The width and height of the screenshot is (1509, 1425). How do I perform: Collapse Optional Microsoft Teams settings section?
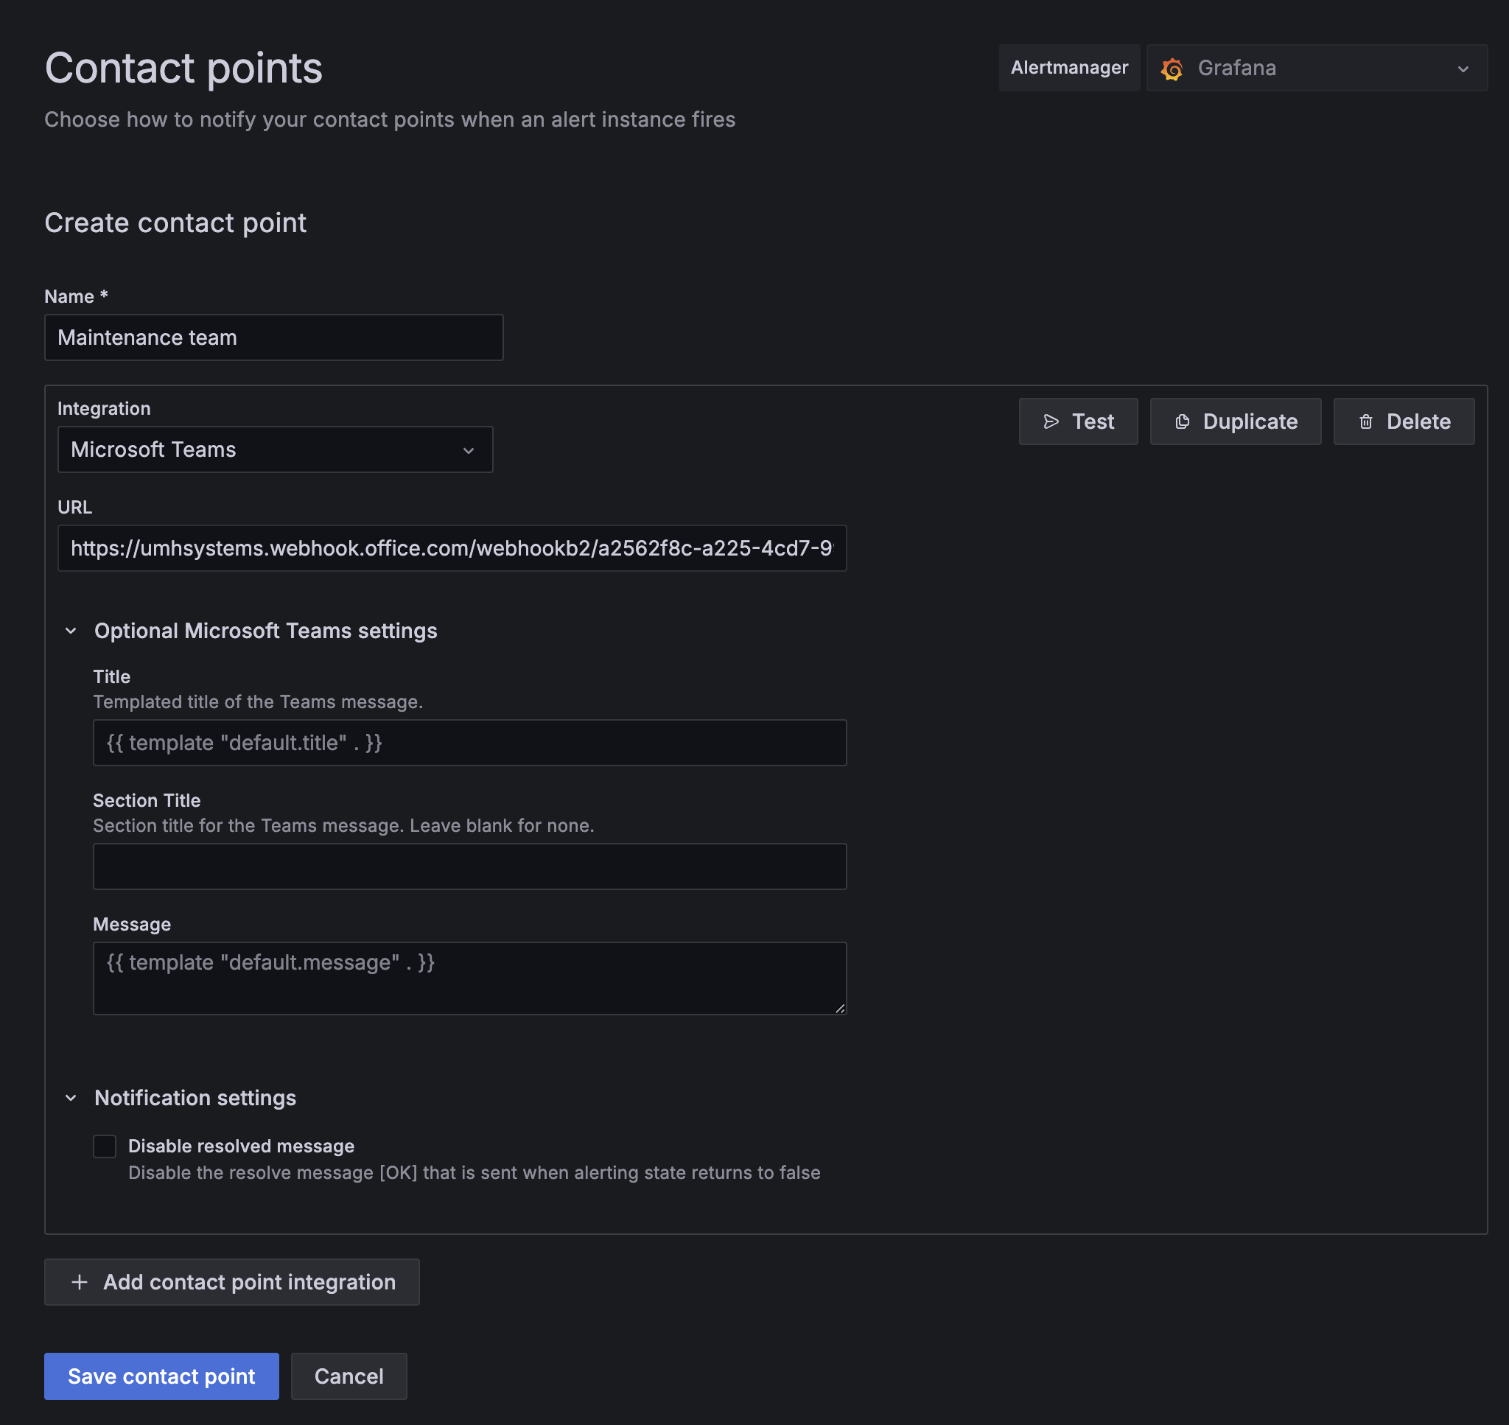coord(71,631)
